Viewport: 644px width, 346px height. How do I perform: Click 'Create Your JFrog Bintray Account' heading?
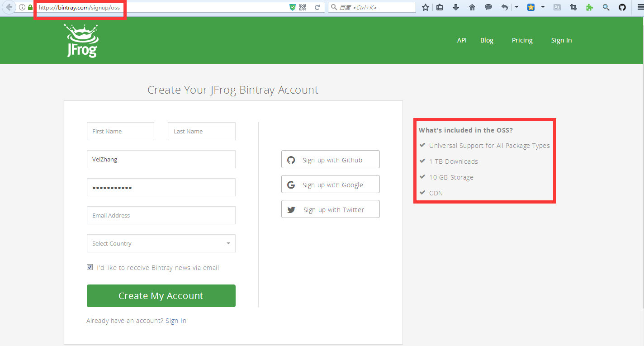tap(233, 90)
